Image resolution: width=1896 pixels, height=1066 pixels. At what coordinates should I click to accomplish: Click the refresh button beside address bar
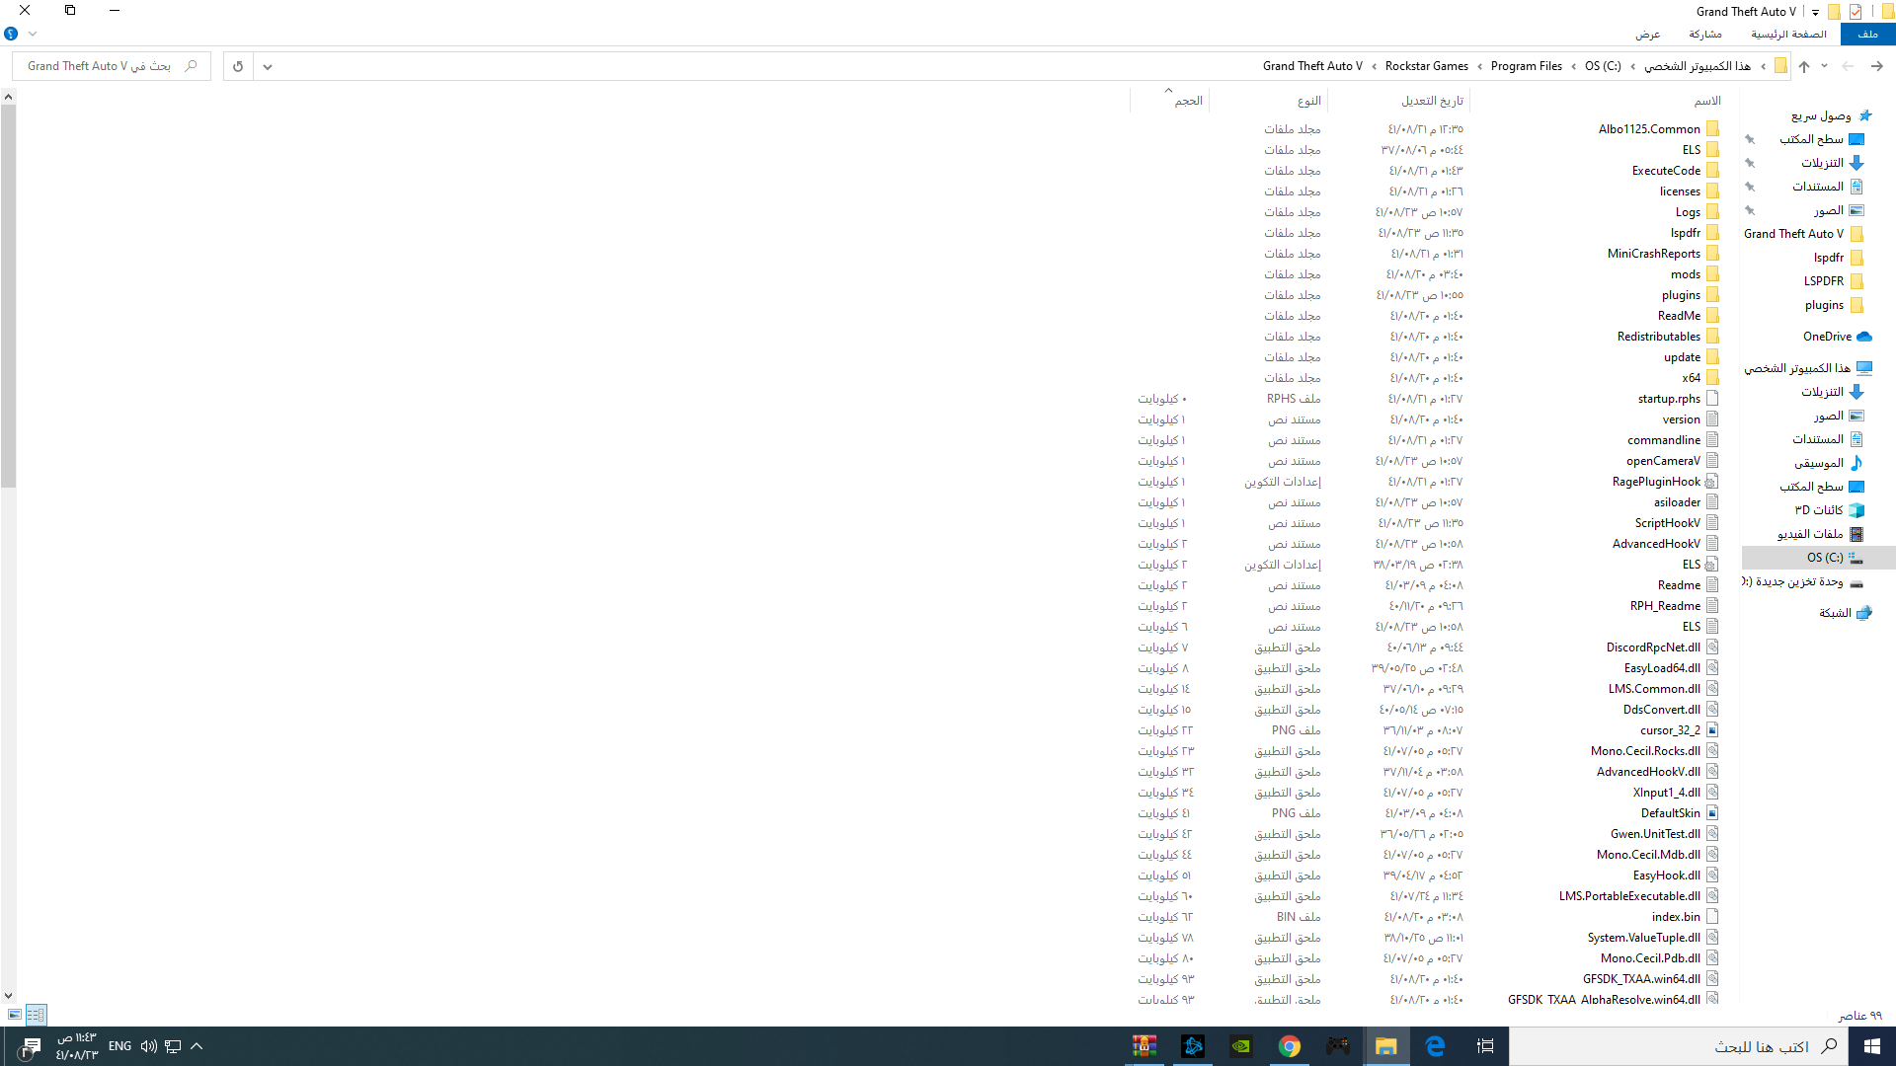coord(238,66)
